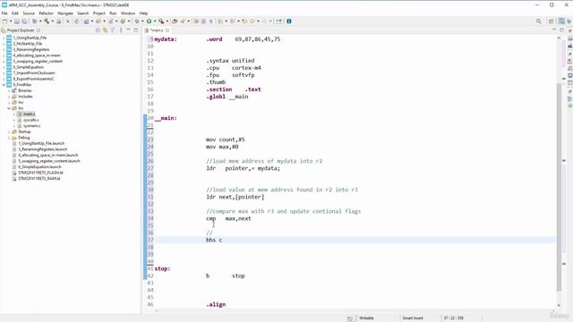Select the STM32F411RETX_RAM.ld file
The height and width of the screenshot is (322, 573).
38,179
